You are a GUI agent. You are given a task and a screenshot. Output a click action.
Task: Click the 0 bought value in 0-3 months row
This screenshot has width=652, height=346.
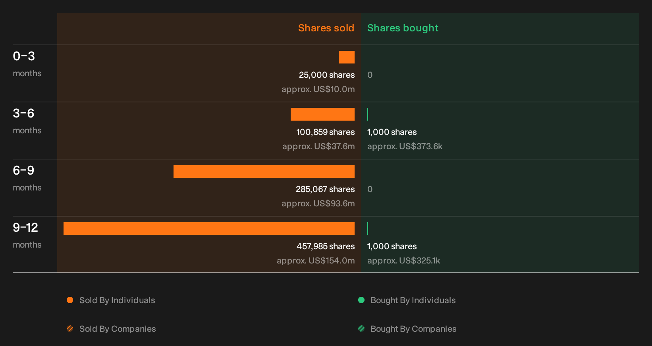coord(370,75)
